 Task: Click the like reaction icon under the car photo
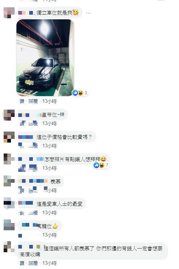pos(75,93)
